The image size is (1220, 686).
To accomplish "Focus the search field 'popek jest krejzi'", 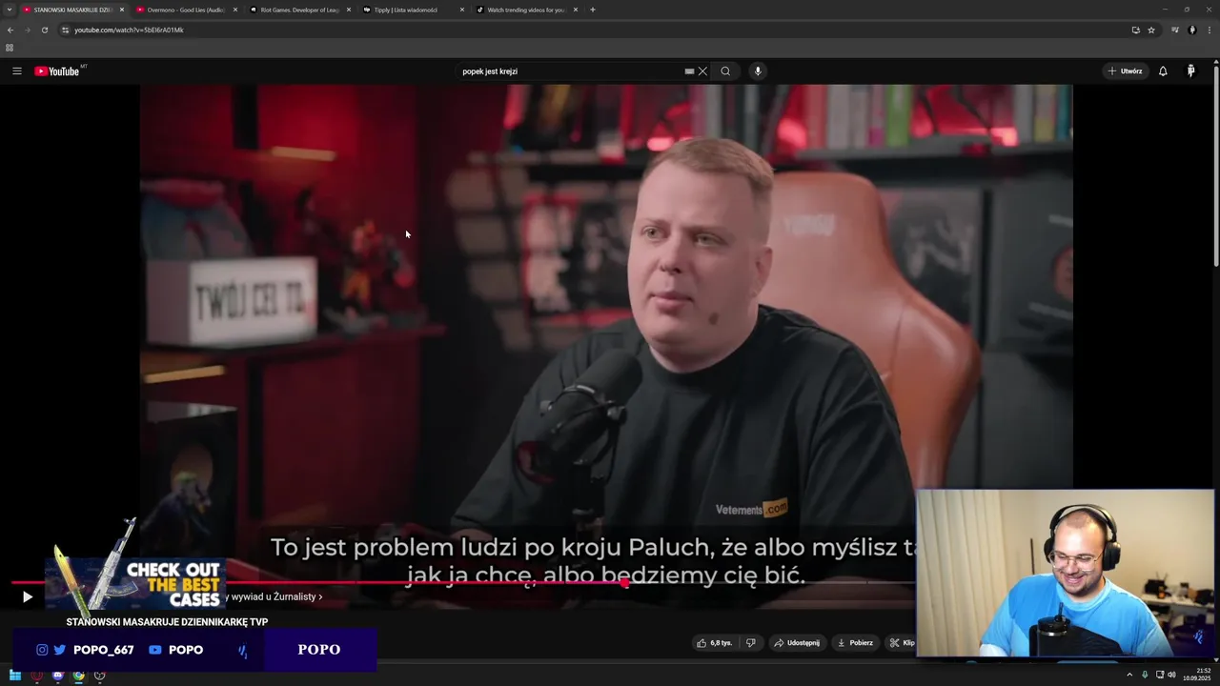I will click(570, 71).
